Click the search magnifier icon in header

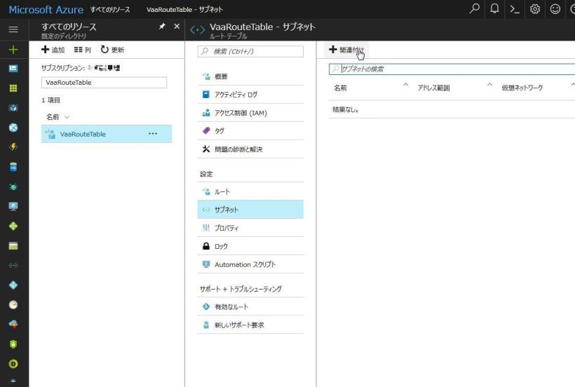[x=475, y=9]
